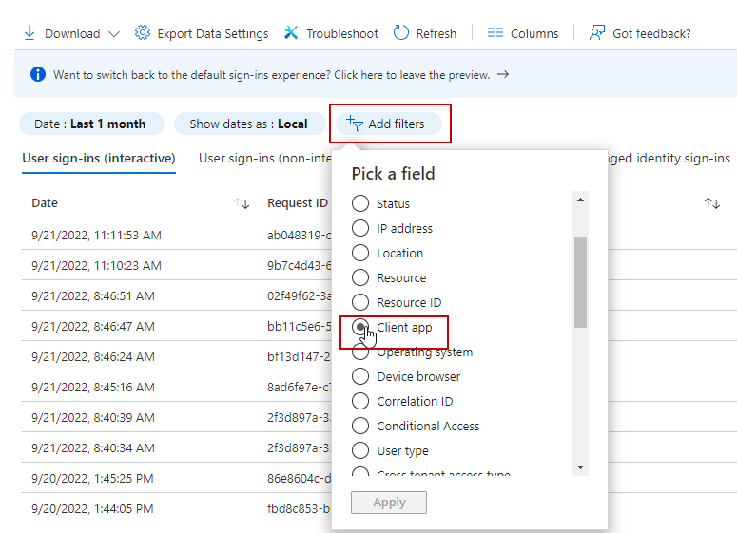Expand the Download dropdown chevron

point(114,34)
